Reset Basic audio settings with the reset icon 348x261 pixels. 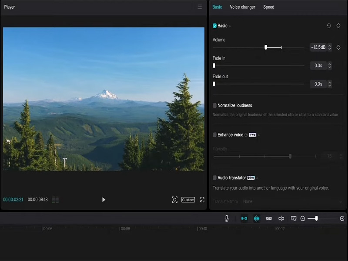click(329, 25)
